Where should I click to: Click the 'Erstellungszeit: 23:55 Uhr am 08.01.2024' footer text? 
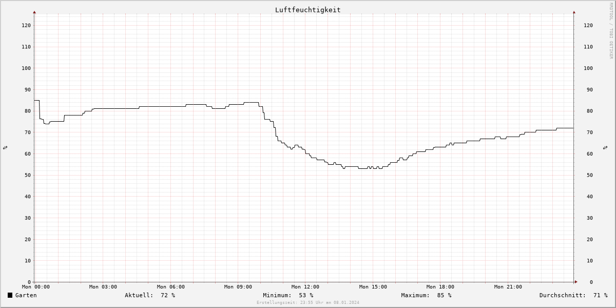click(308, 302)
